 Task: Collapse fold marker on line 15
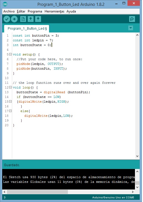[11, 101]
